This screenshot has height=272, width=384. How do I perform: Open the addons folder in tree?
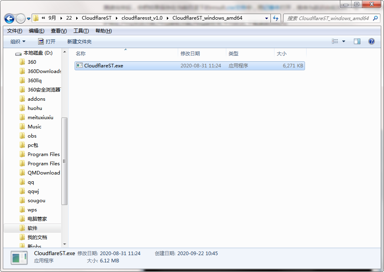(x=33, y=99)
